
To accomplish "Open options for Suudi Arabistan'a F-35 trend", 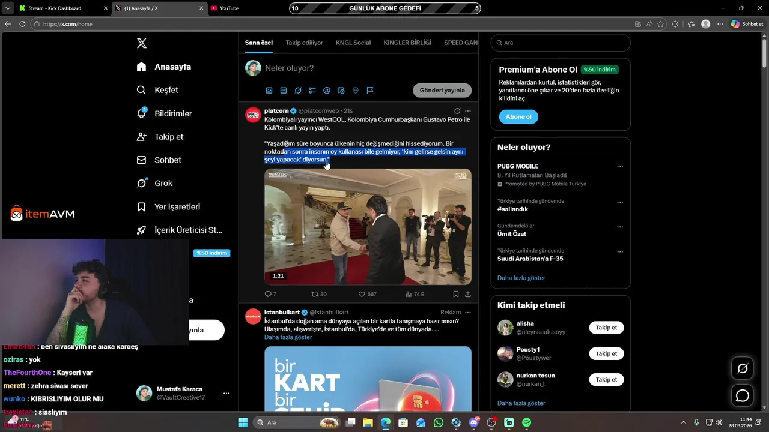I will point(620,251).
